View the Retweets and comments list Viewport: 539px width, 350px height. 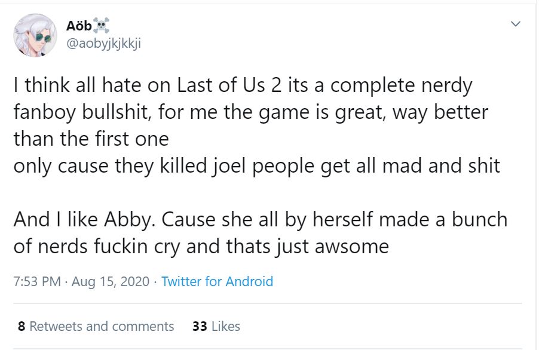click(x=102, y=326)
